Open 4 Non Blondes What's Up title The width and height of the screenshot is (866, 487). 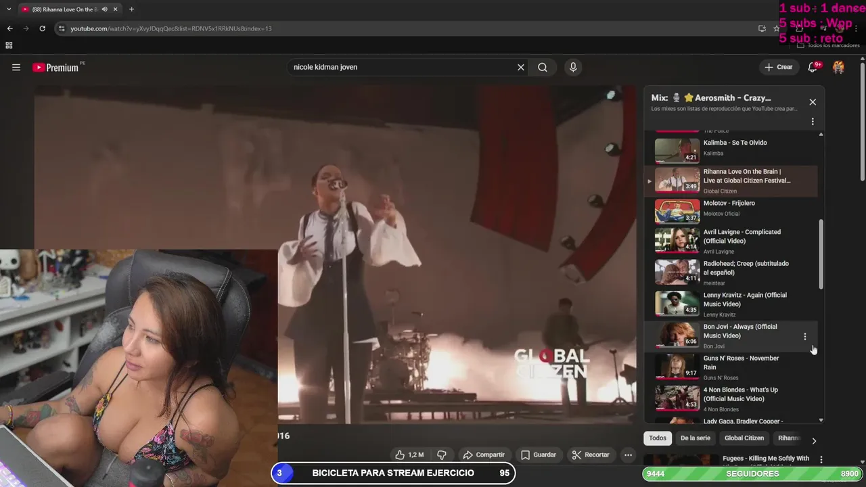pos(741,394)
